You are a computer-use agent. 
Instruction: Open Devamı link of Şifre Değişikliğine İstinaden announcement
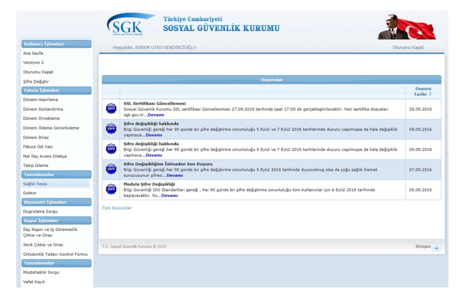coord(174,176)
